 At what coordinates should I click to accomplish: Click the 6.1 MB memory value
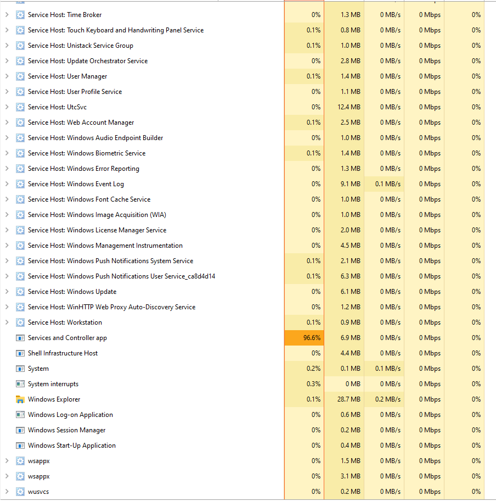click(x=350, y=291)
